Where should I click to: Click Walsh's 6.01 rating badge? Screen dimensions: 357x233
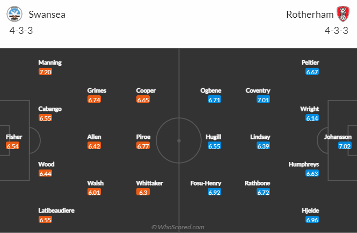(x=94, y=192)
